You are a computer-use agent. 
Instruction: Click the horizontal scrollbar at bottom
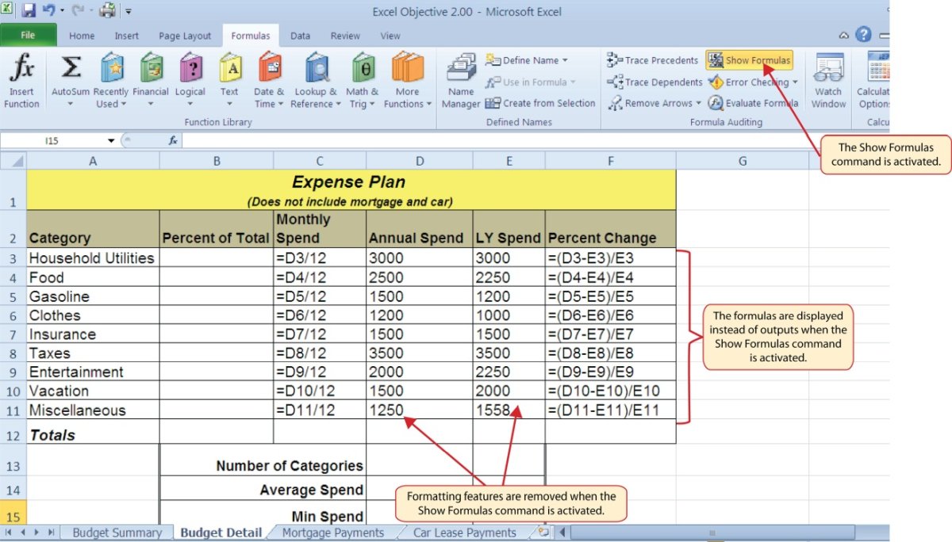tap(712, 532)
